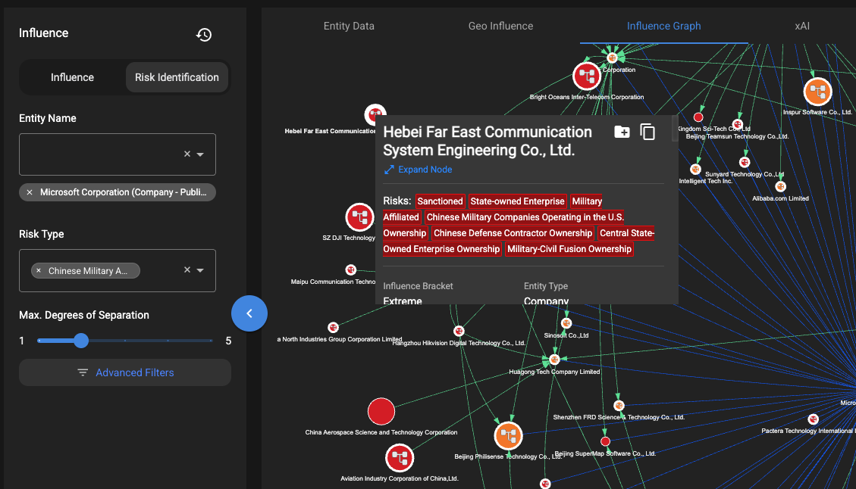856x489 pixels.
Task: Click the Military-Civil Fusion Ownership tag
Action: [569, 249]
